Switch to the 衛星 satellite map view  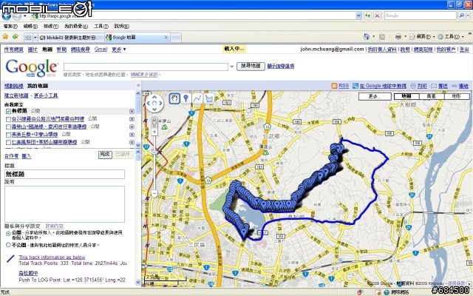click(x=432, y=96)
